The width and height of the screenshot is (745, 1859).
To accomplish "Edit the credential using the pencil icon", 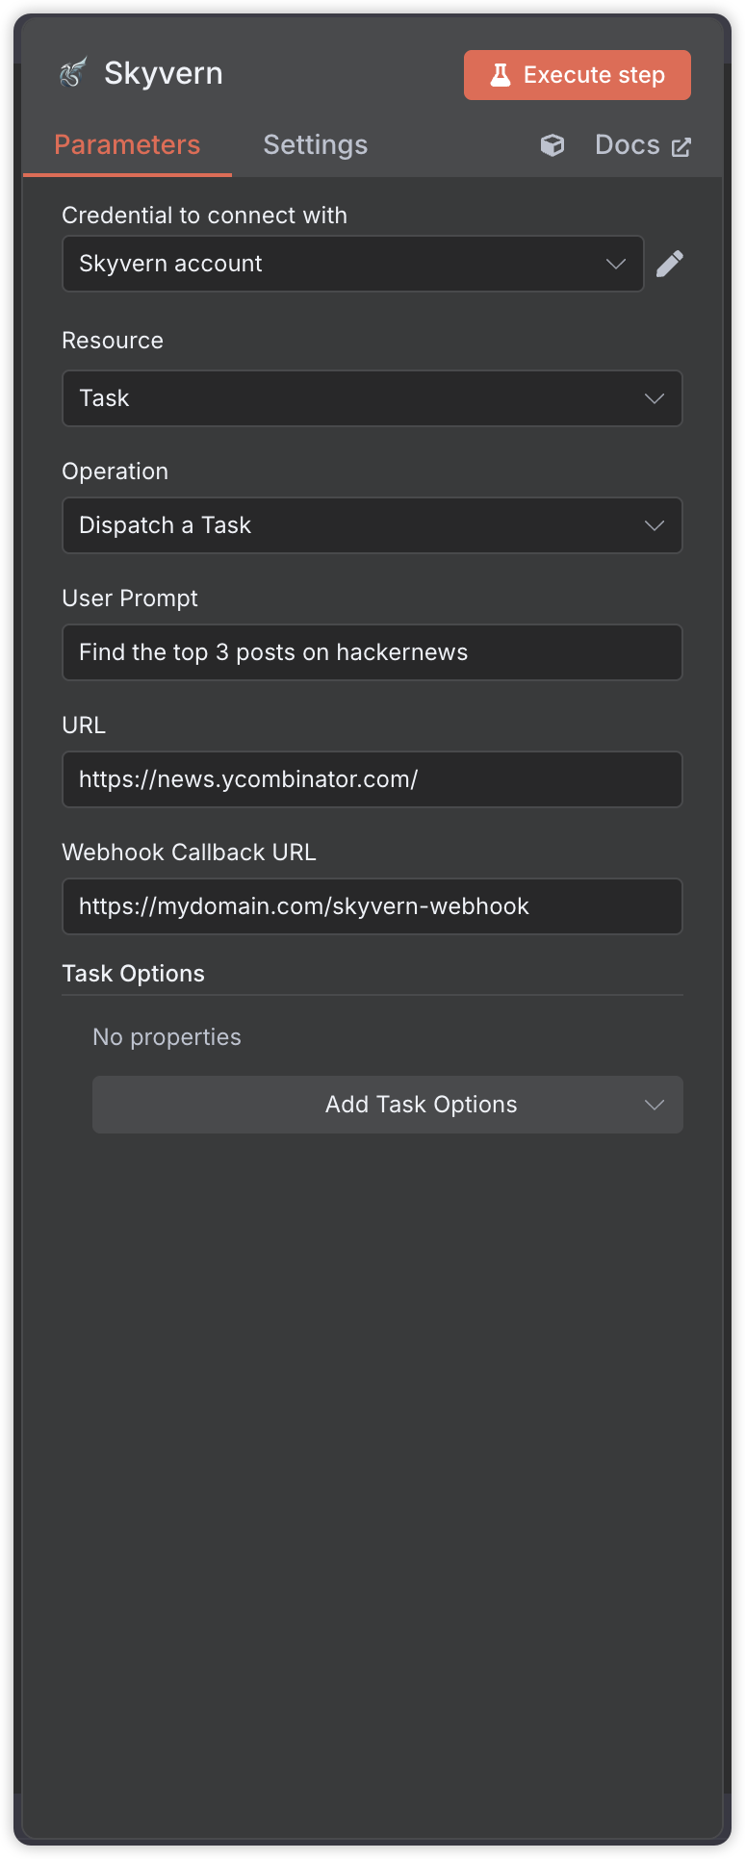I will [x=670, y=264].
